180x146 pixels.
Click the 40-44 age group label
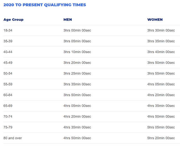point(7,52)
